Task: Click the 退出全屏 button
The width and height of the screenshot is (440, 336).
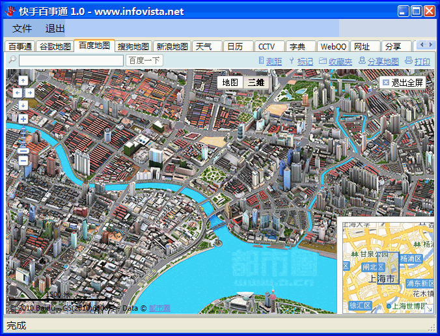Action: coord(403,83)
